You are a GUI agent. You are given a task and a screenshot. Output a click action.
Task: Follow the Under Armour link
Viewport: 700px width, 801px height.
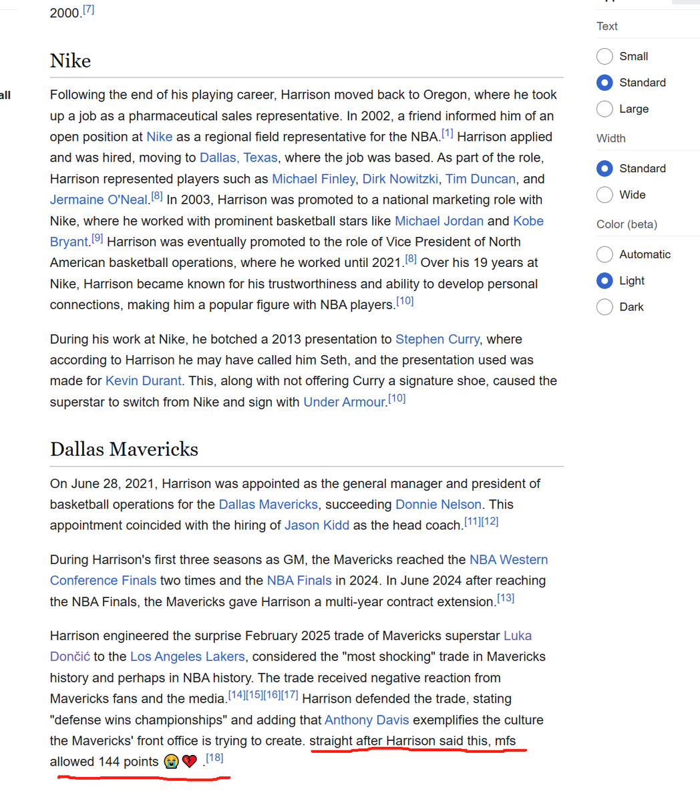point(344,402)
